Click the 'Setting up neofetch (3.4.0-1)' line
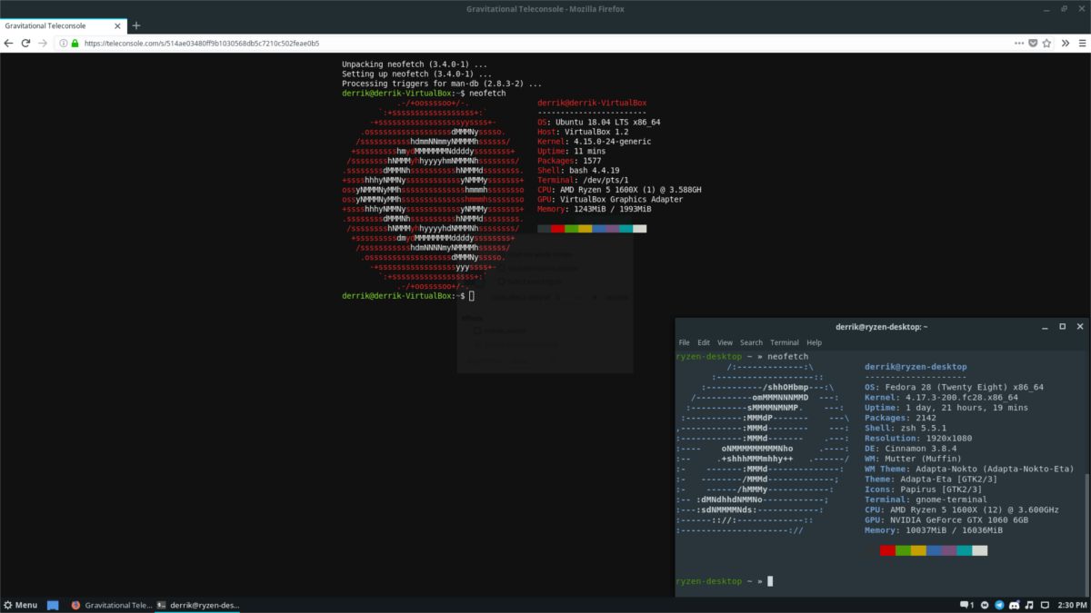 point(415,74)
